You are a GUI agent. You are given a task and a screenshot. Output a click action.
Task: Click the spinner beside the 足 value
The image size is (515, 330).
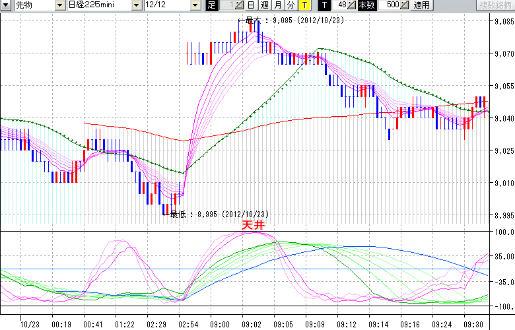pos(241,5)
